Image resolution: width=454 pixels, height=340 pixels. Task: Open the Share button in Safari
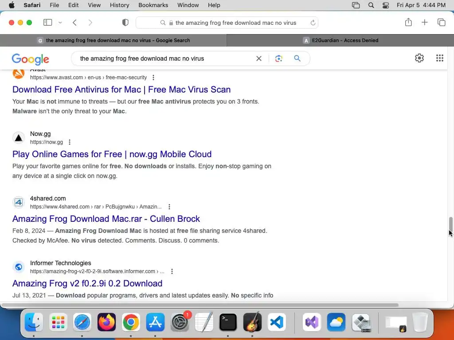pos(408,22)
